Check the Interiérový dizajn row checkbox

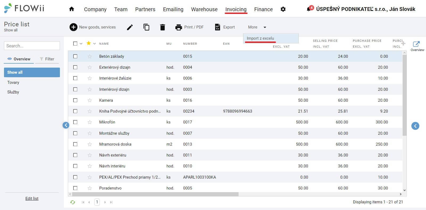pyautogui.click(x=75, y=89)
